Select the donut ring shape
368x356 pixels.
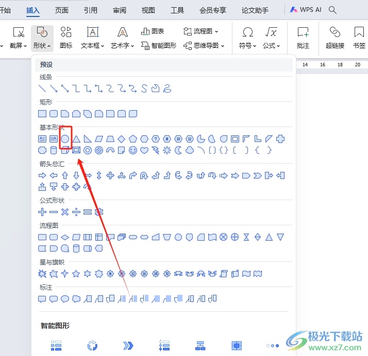coord(88,150)
